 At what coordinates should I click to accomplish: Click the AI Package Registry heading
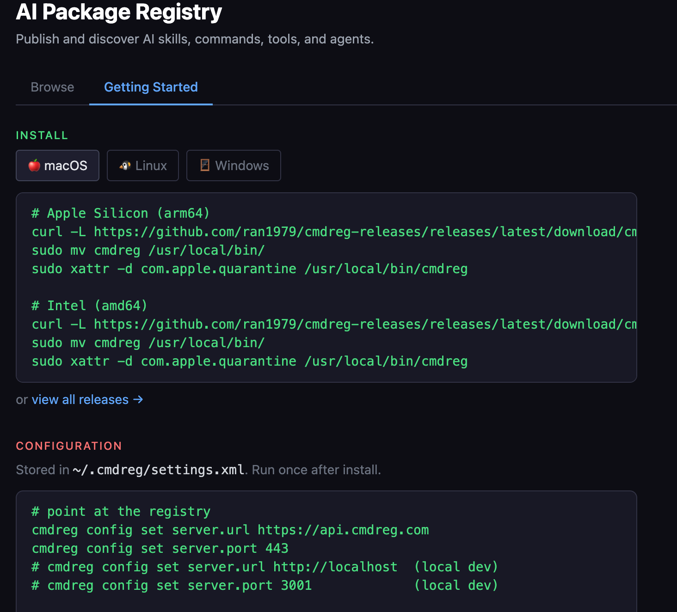pos(119,12)
